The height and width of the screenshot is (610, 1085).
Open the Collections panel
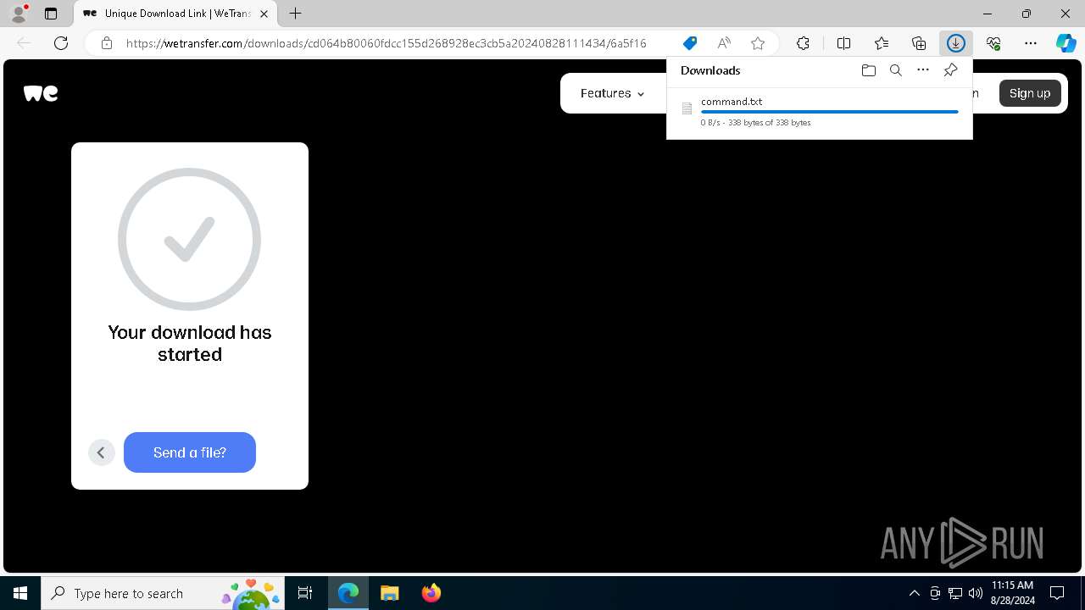pos(919,43)
